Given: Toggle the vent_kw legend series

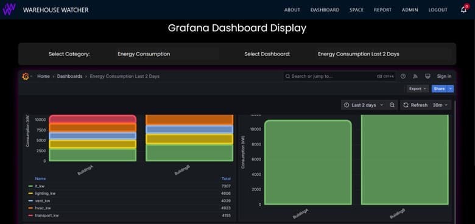Looking at the screenshot, I should (43, 201).
